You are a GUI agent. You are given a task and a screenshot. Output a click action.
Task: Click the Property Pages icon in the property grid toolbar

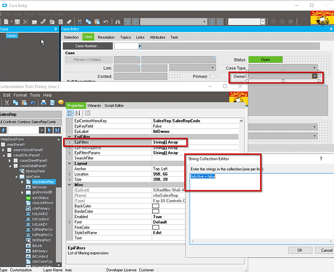click(x=88, y=113)
